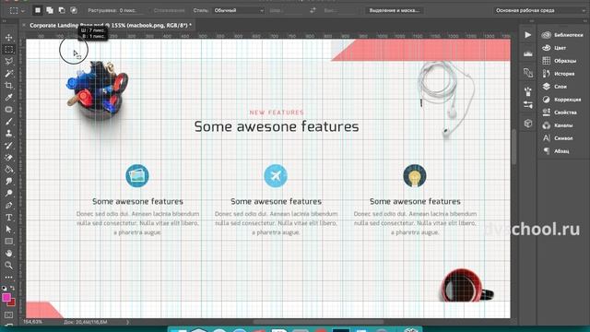This screenshot has height=332, width=590.
Task: Select the Zoom magnifier tool
Action: click(8, 266)
